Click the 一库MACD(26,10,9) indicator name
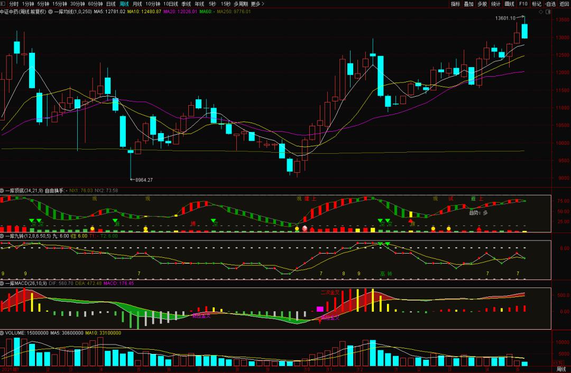Viewport: 571px width, 373px height. (x=26, y=283)
